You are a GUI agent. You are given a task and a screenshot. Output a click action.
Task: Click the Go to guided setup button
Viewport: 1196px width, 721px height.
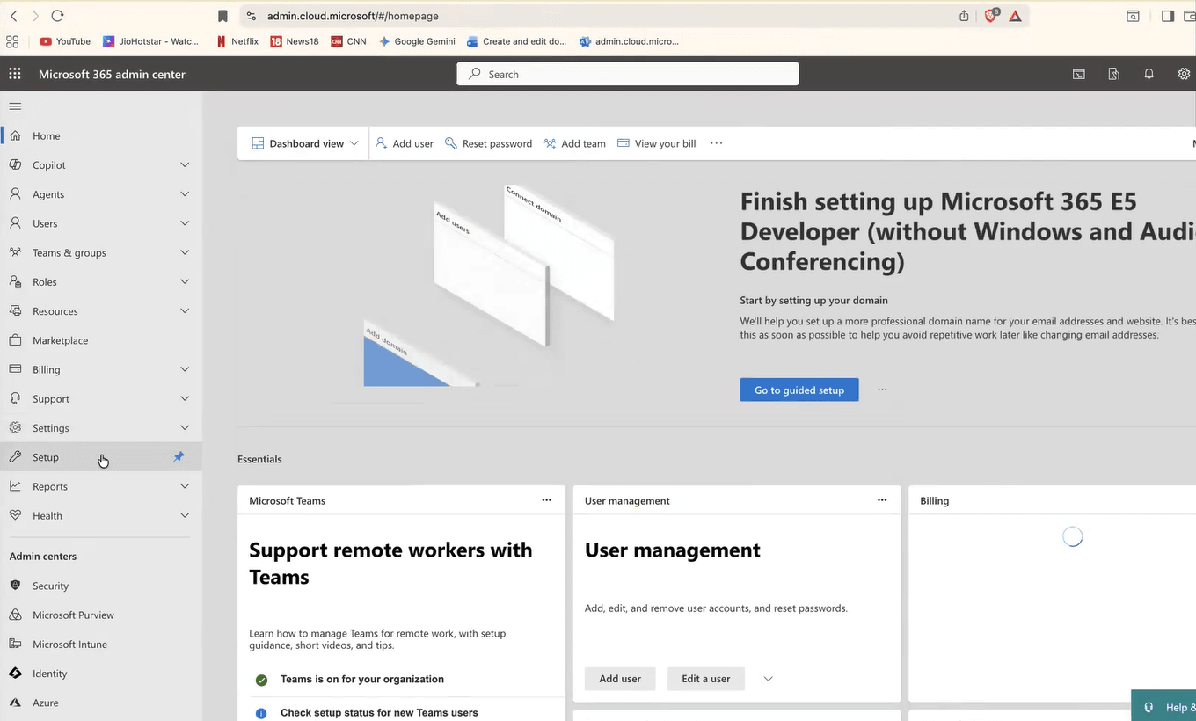[799, 389]
